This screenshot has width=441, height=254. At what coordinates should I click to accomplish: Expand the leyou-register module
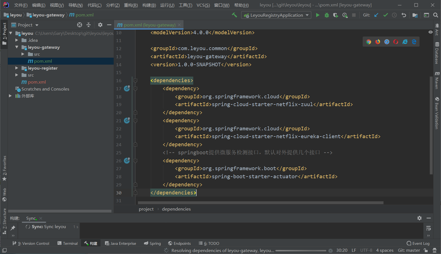(17, 68)
